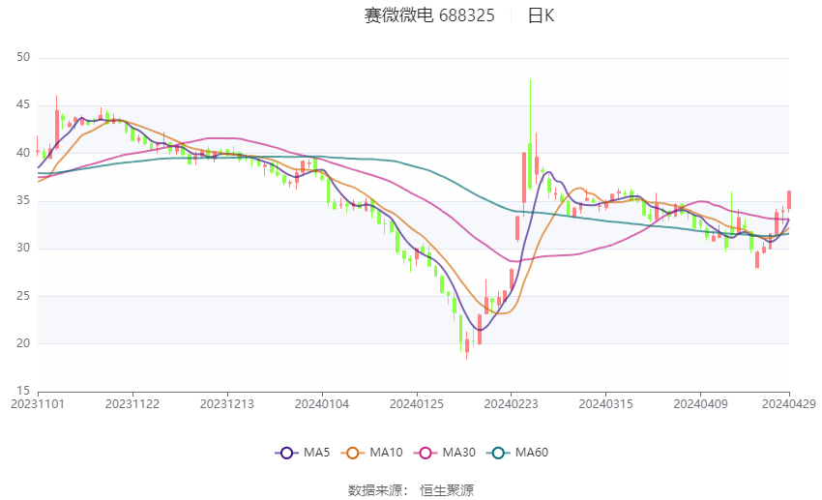Hide the MA60 series via its label
Screen dimensions: 822x500
point(532,453)
